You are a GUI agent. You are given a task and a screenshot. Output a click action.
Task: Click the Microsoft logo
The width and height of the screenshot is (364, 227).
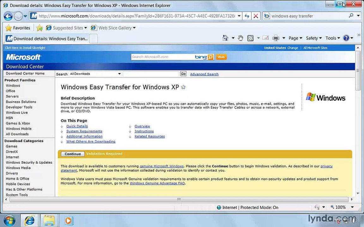point(23,57)
